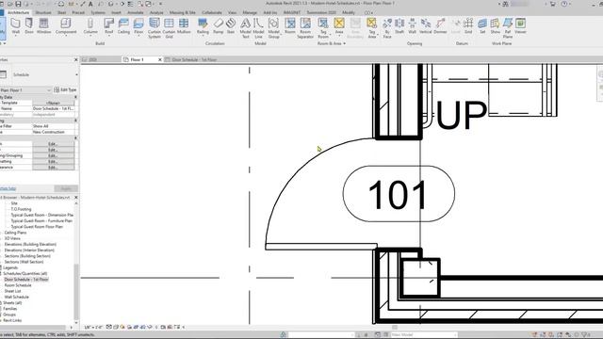Viewport: 603px width, 339px height.
Task: Select Sheet List in Project Browser
Action: pyautogui.click(x=12, y=291)
